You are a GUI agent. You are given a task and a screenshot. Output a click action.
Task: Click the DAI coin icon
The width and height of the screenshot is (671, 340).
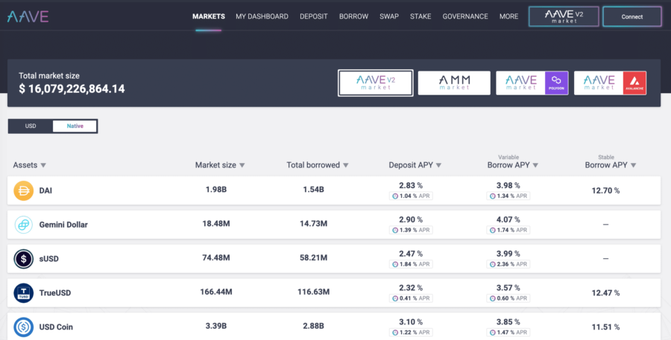pos(24,190)
